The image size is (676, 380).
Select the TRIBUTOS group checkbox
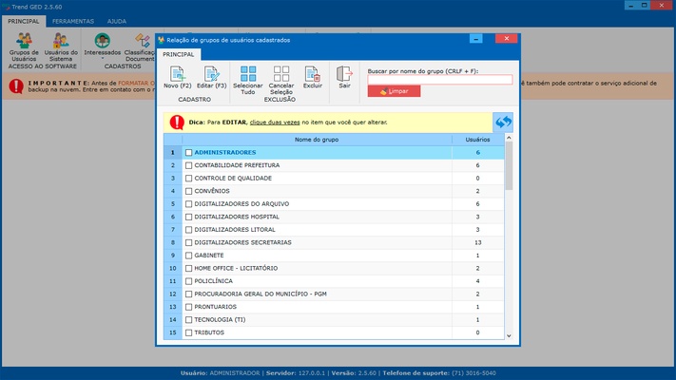[188, 332]
